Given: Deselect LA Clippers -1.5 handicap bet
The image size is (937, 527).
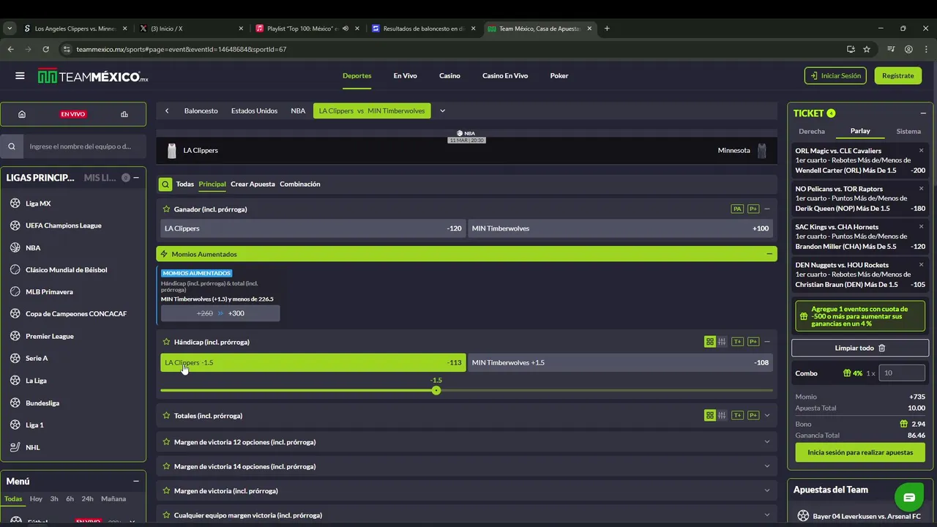Looking at the screenshot, I should [x=313, y=362].
